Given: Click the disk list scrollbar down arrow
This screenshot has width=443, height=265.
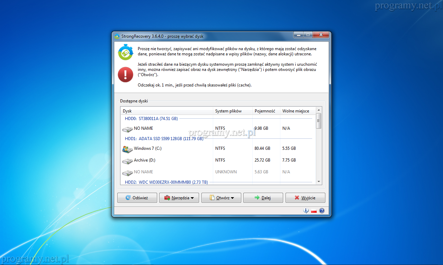Looking at the screenshot, I should pyautogui.click(x=319, y=182).
